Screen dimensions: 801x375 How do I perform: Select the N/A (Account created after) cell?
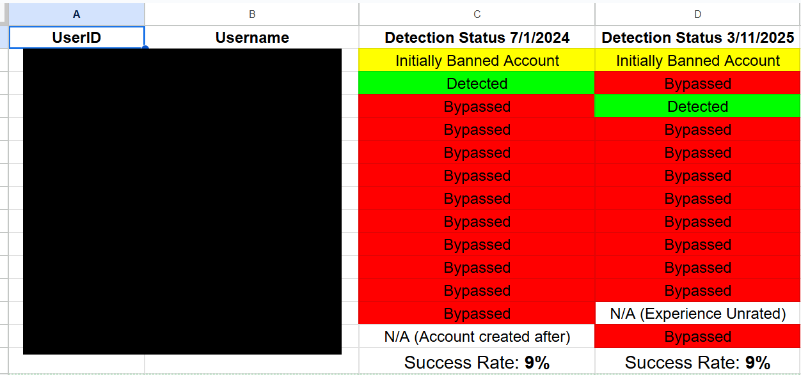point(477,337)
